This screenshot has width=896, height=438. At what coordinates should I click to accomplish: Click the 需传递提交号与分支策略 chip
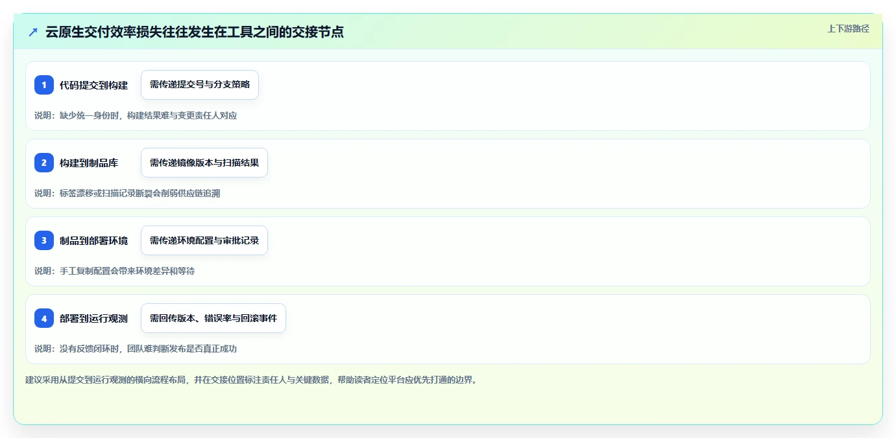200,85
